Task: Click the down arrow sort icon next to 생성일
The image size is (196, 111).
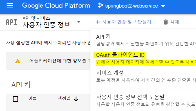Action: coord(76,99)
